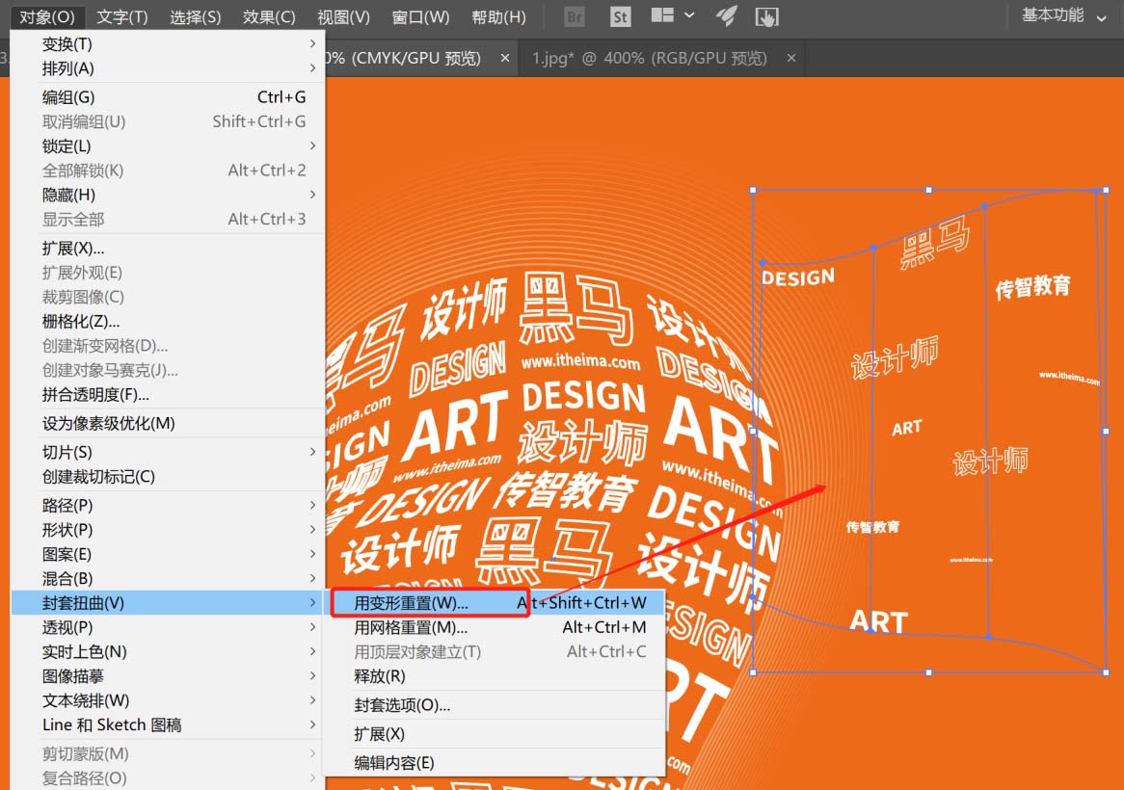Viewport: 1124px width, 790px height.
Task: Click the arrange documents layout icon
Action: (x=662, y=15)
